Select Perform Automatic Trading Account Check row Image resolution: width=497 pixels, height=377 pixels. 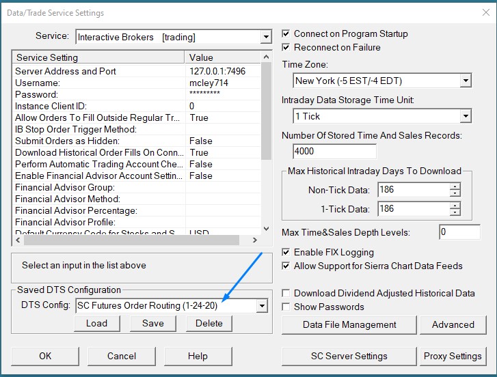[137, 164]
